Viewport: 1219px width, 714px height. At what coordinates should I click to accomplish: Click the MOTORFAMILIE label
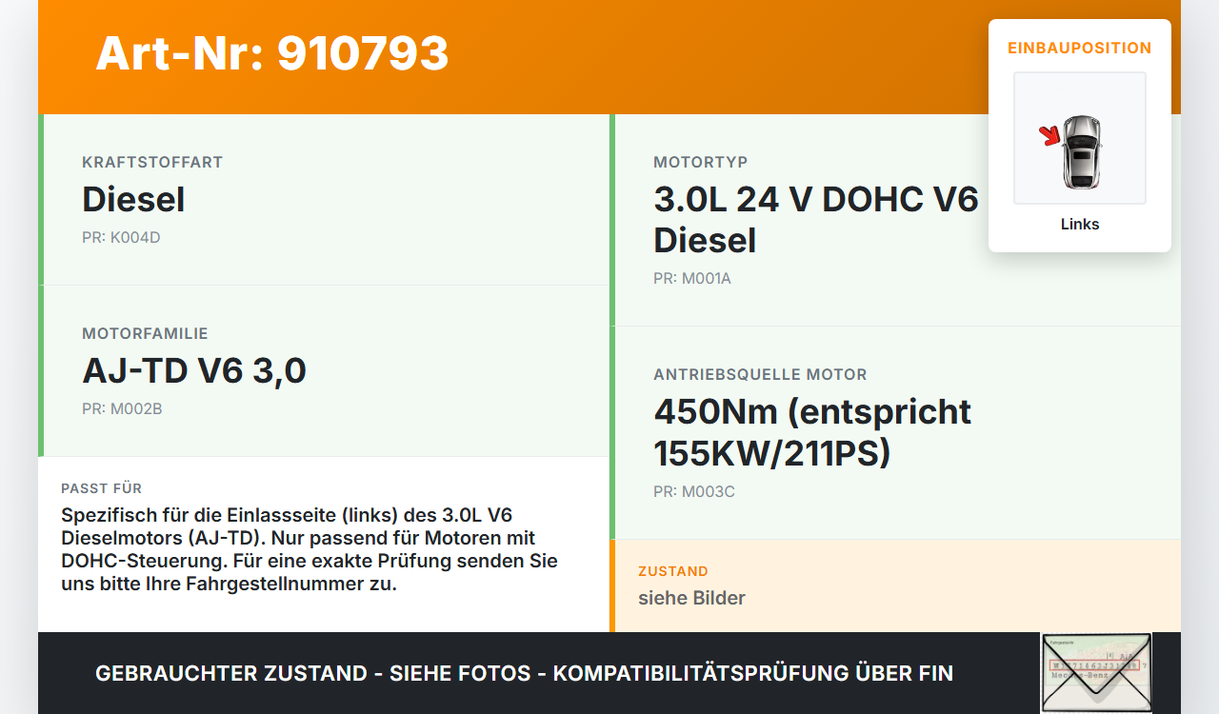(x=145, y=333)
